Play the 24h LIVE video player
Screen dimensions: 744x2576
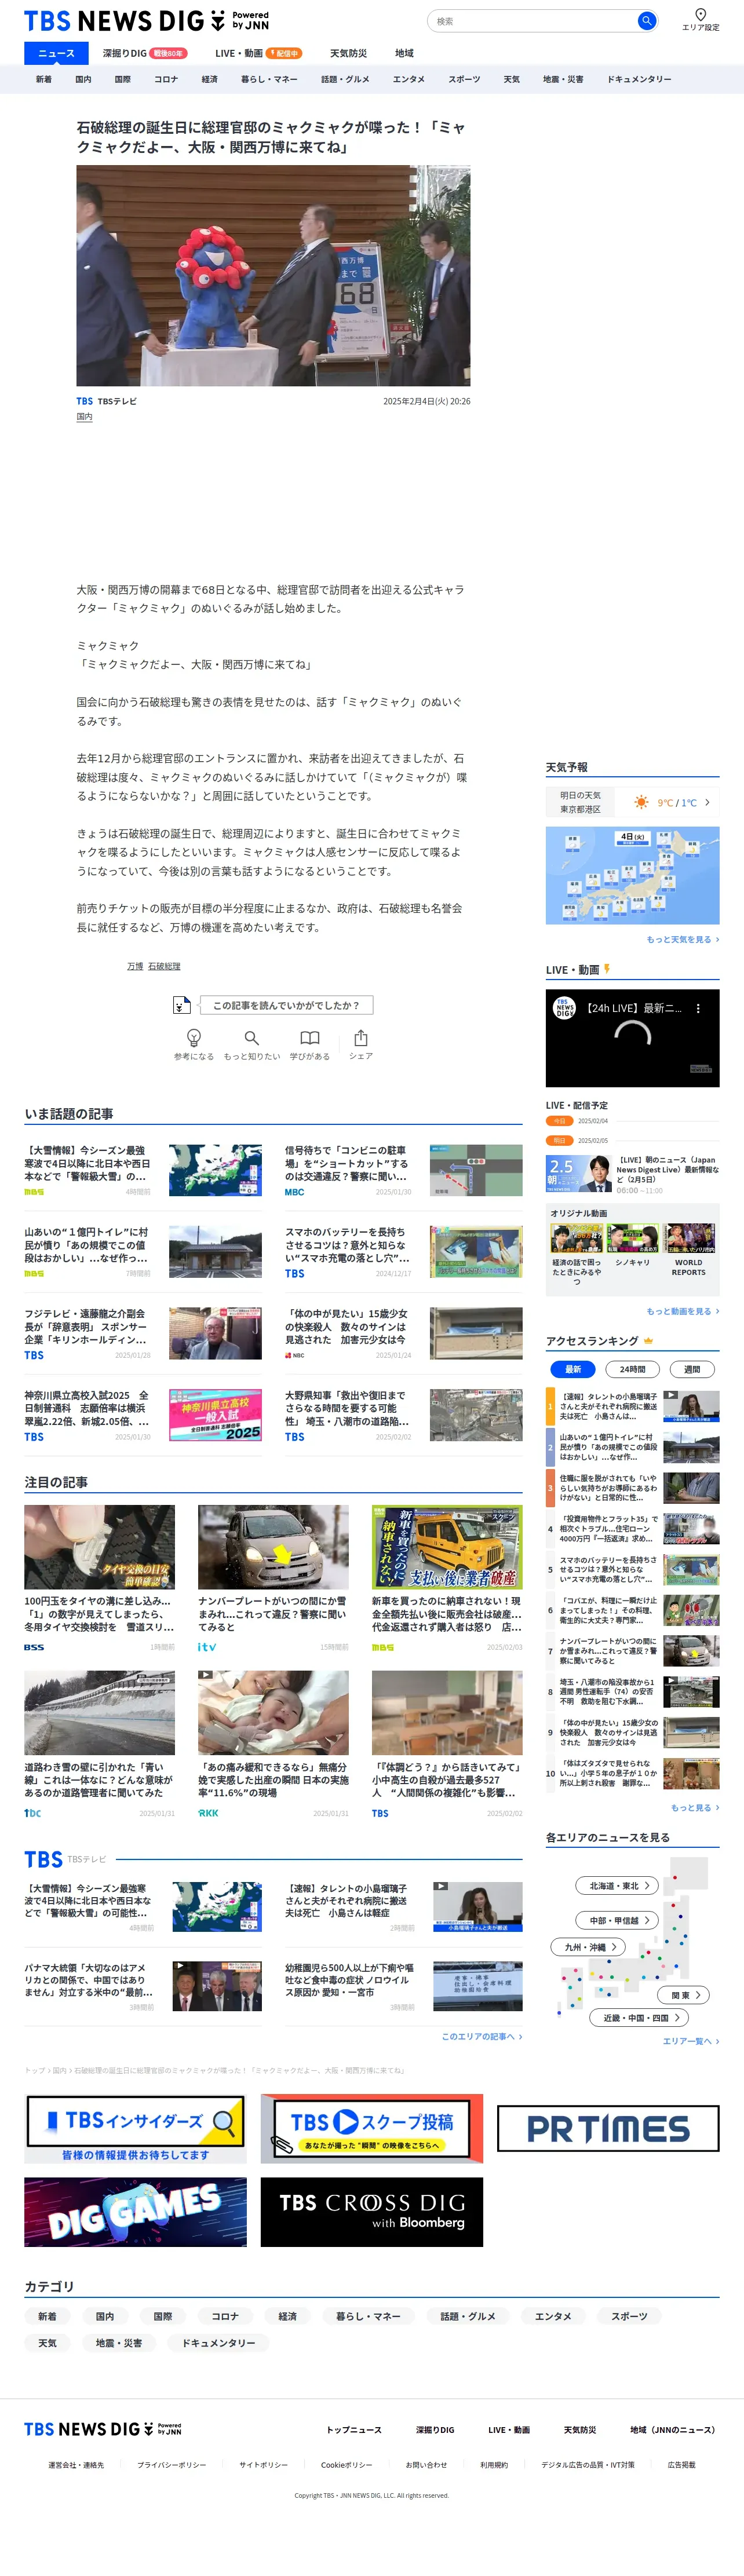coord(632,1038)
